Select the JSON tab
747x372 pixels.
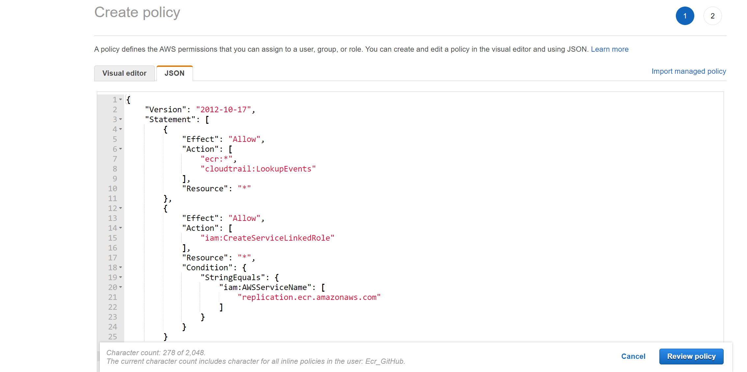pos(174,73)
